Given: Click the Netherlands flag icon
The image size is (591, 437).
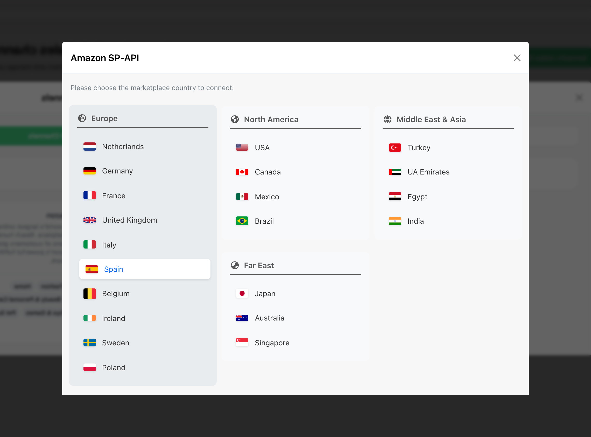Looking at the screenshot, I should tap(89, 147).
